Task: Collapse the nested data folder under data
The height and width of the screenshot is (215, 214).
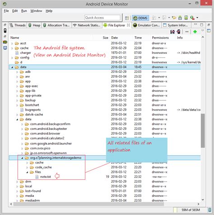Action: 17,119
